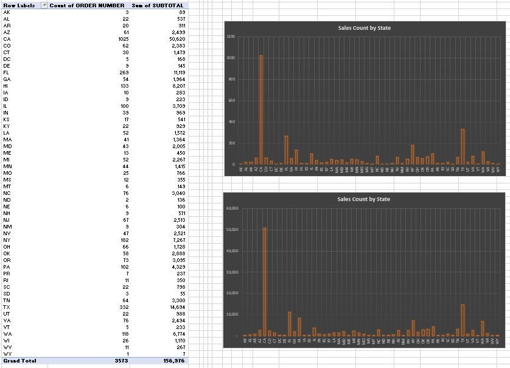Viewport: 510px width, 368px height.
Task: Click NY order count 182
Action: (x=125, y=240)
